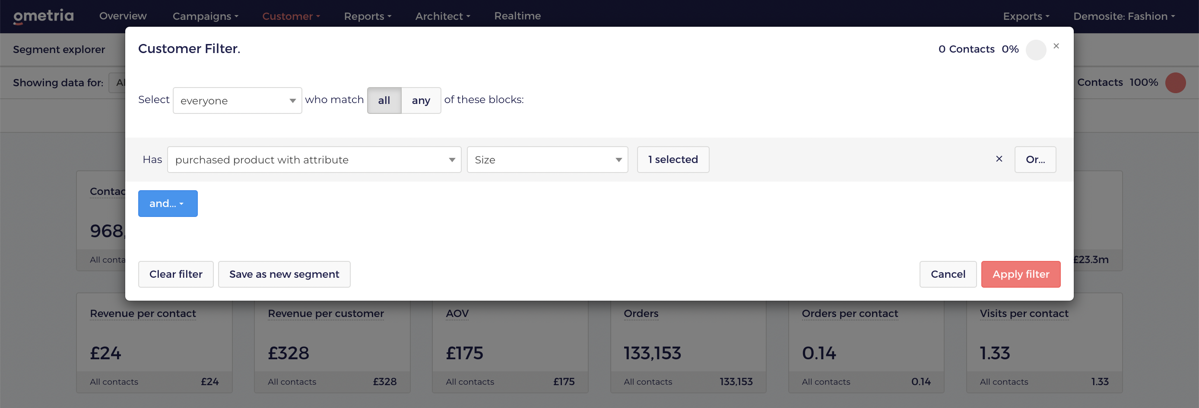Click the 133,153 orders value
The image size is (1199, 408).
tap(652, 353)
